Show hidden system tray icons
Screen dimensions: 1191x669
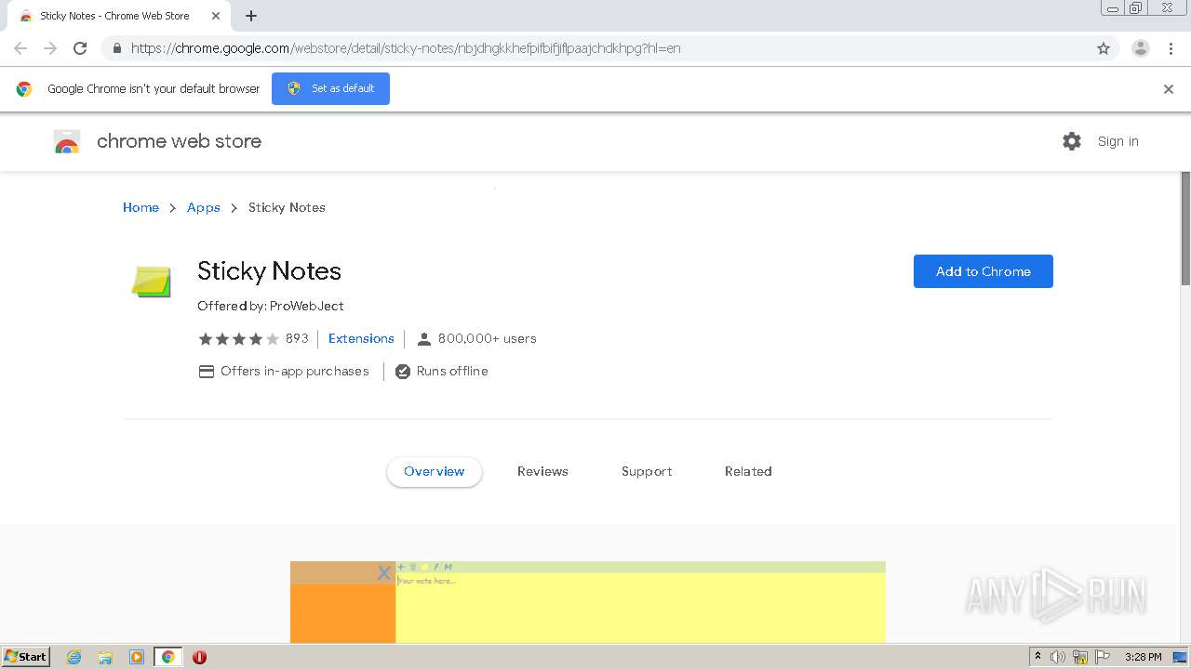click(x=1037, y=657)
